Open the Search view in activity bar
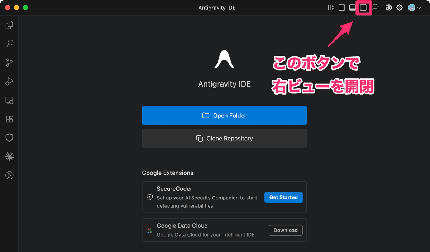 (9, 44)
